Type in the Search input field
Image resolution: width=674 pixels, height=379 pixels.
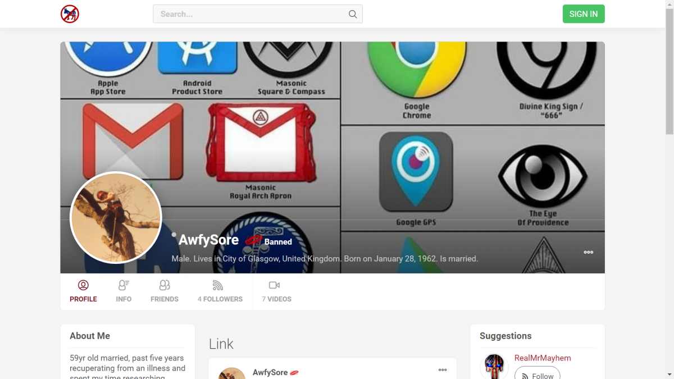point(251,14)
